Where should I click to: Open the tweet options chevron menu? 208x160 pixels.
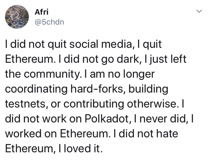(x=199, y=11)
